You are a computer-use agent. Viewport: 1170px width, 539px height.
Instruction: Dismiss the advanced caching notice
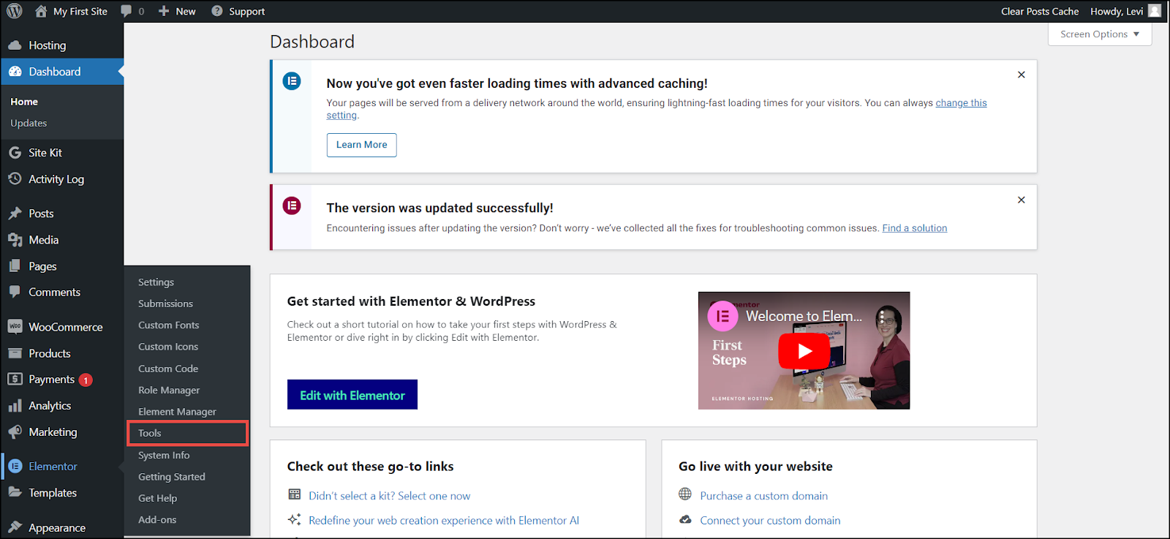point(1022,75)
